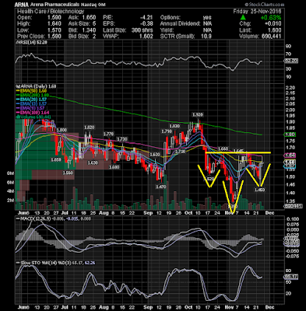Click the VWAP value 1.602

point(146,37)
